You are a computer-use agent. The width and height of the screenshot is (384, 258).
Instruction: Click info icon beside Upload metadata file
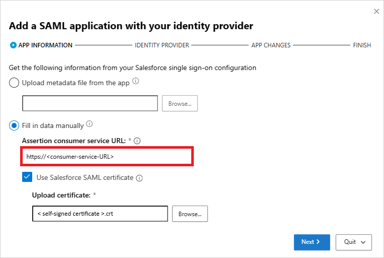(136, 82)
